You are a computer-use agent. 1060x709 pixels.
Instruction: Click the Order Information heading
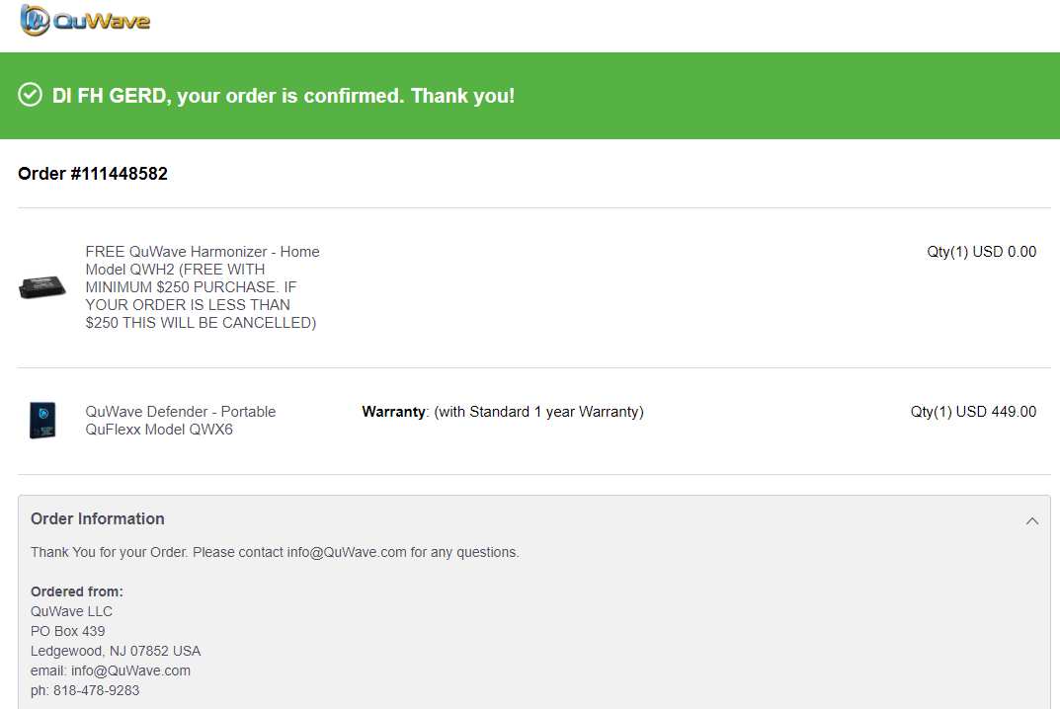click(x=98, y=518)
